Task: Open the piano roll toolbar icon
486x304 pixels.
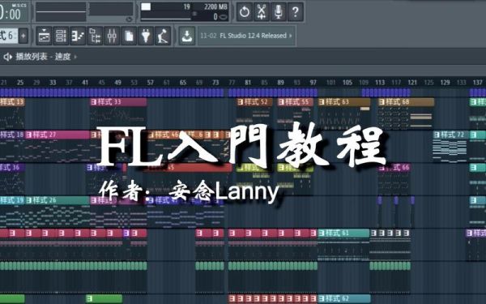Action: point(78,36)
